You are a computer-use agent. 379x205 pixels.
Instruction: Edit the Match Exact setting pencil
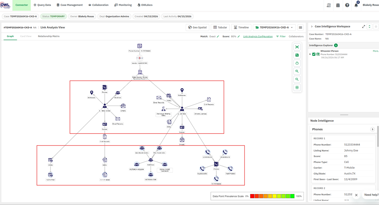(218, 36)
